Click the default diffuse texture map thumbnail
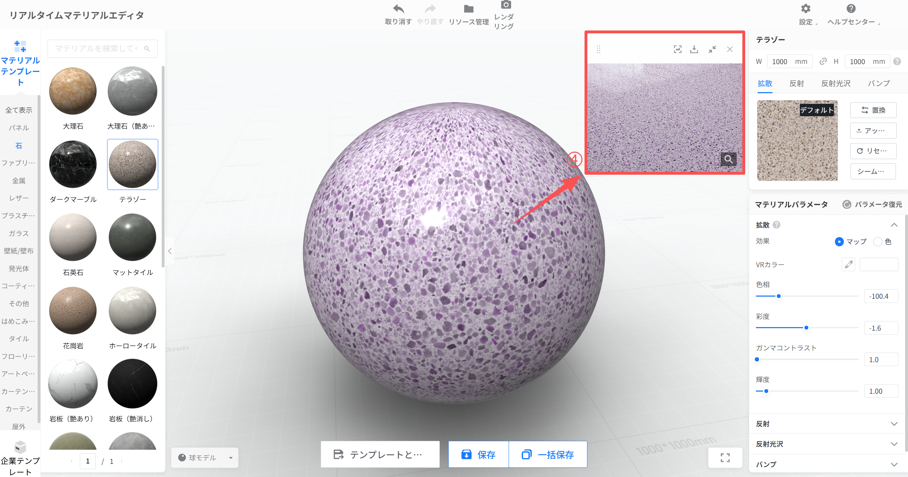Screen dimensions: 908x477 coord(797,141)
